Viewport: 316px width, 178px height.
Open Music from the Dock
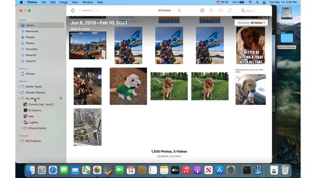click(186, 170)
